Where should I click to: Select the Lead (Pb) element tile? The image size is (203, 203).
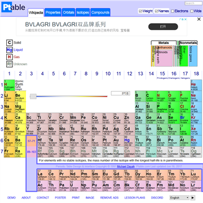tap(151, 140)
